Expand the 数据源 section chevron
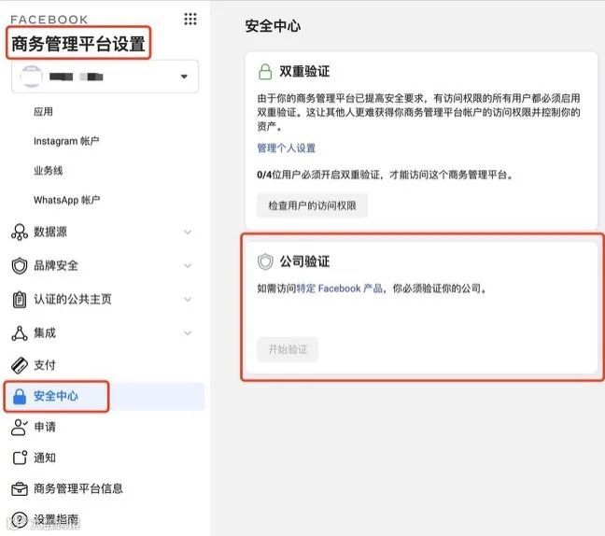The height and width of the screenshot is (536, 605). click(188, 233)
